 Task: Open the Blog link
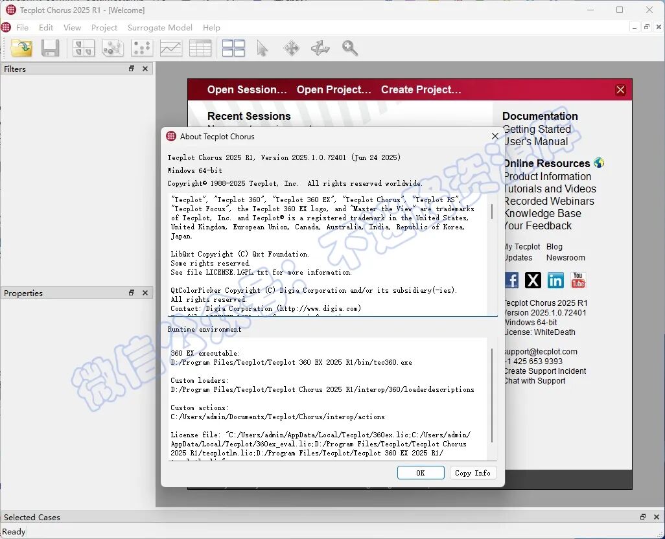click(554, 247)
